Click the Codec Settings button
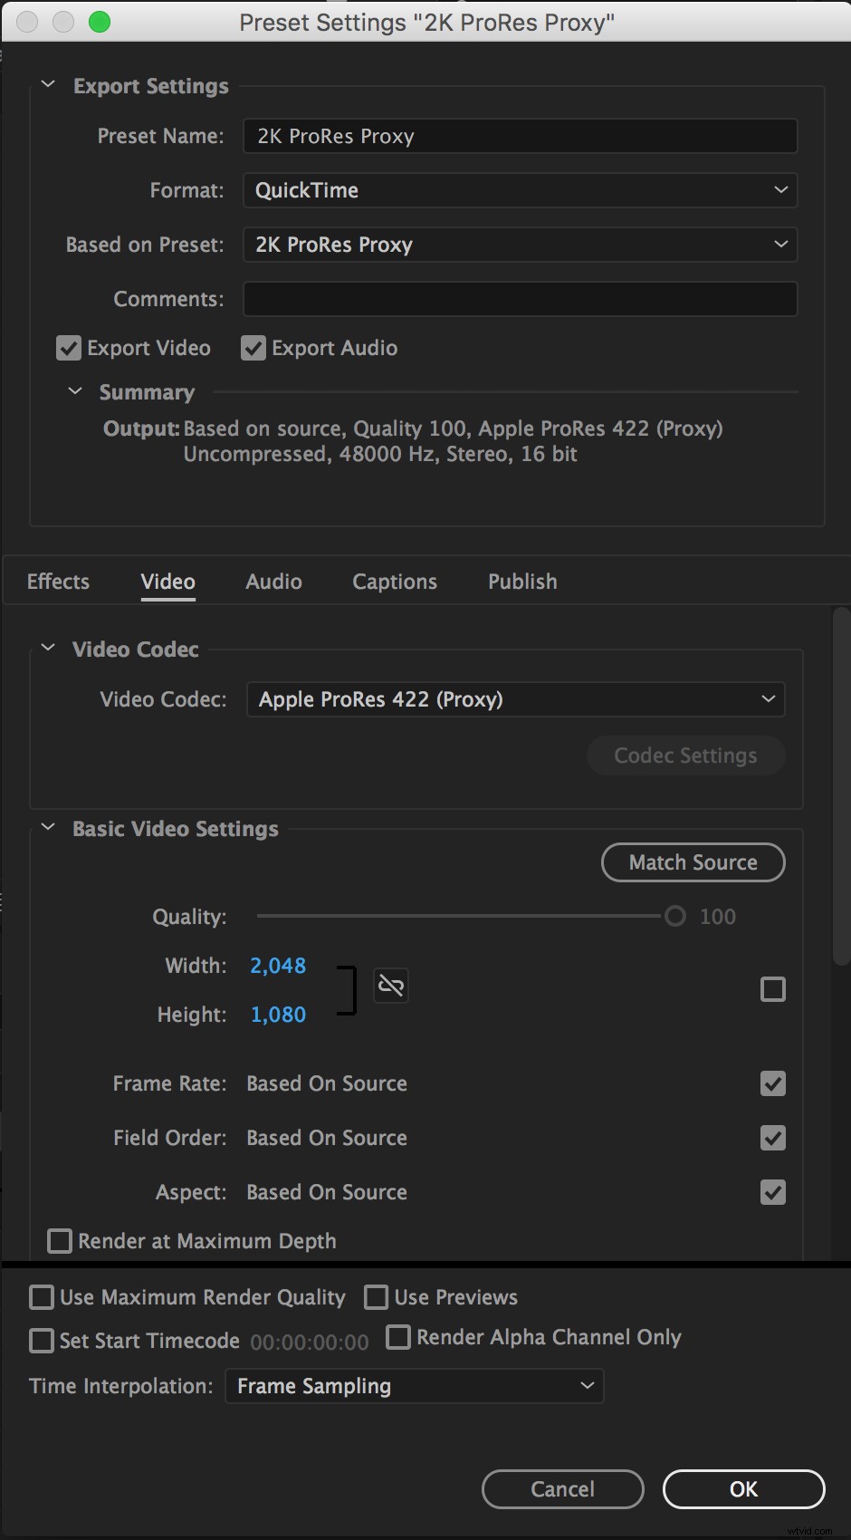Viewport: 851px width, 1540px height. point(685,756)
